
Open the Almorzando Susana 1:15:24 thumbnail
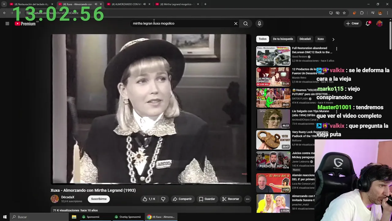point(273,204)
